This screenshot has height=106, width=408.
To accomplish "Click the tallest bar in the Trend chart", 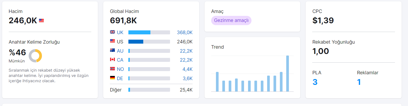I will click(288, 73).
